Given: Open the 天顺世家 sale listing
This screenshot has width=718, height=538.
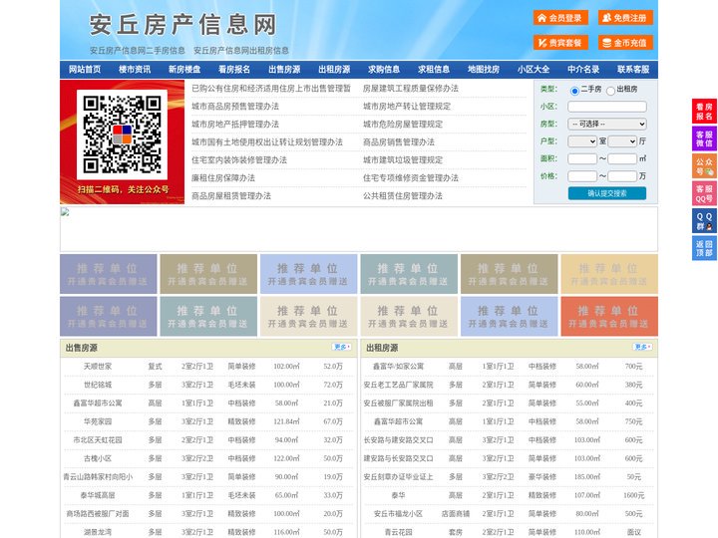Looking at the screenshot, I should (x=98, y=367).
